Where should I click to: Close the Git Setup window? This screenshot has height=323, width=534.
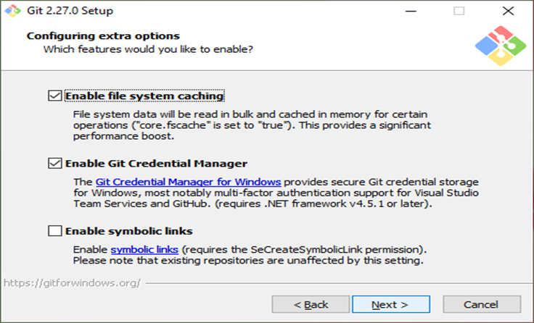point(509,12)
